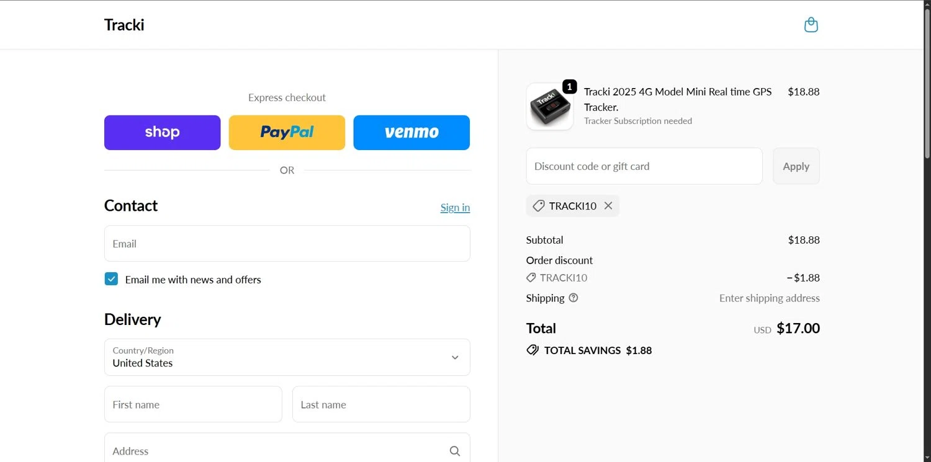Click the Country/Region chevron arrow
The height and width of the screenshot is (462, 931).
point(455,357)
